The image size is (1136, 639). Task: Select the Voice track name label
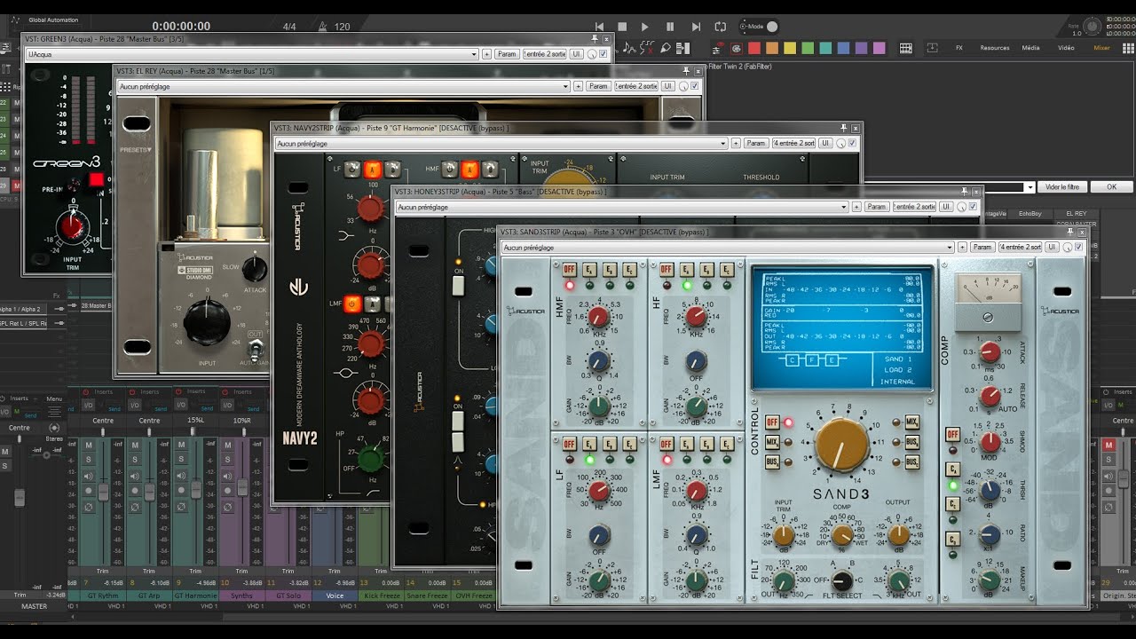click(x=335, y=596)
